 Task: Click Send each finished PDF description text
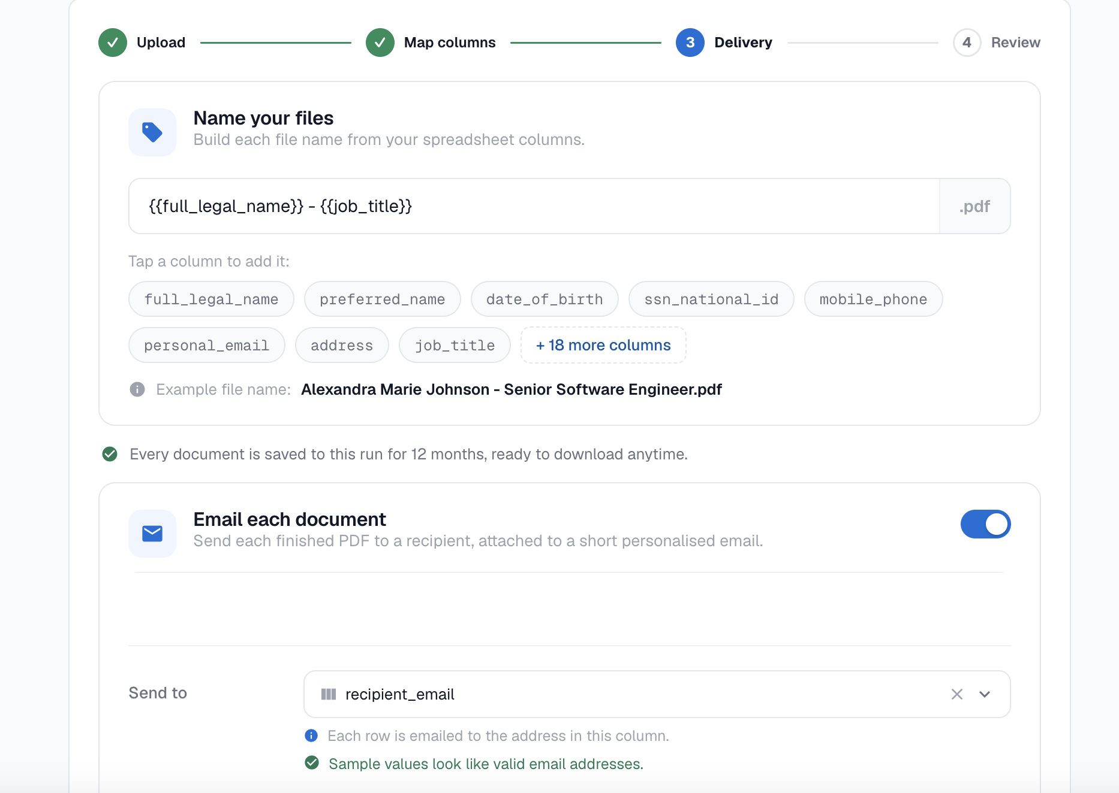tap(478, 541)
